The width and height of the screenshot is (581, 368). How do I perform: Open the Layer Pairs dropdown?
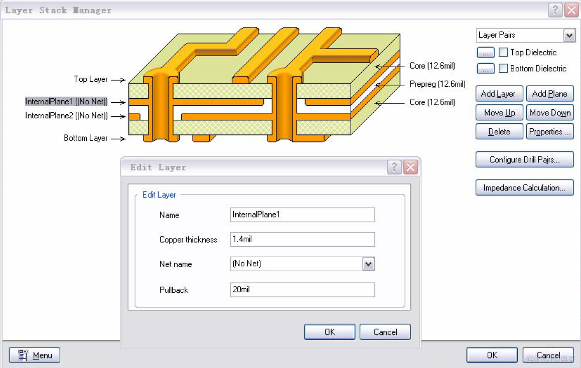569,35
